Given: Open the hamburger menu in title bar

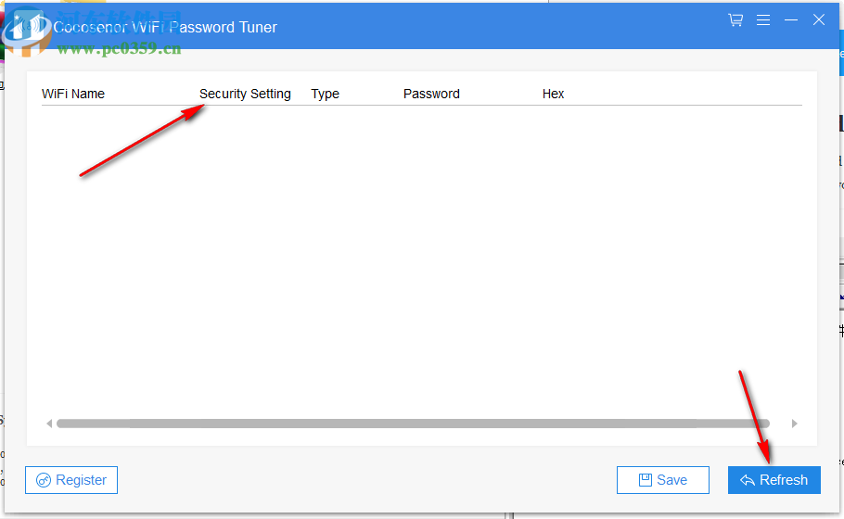Looking at the screenshot, I should point(762,19).
